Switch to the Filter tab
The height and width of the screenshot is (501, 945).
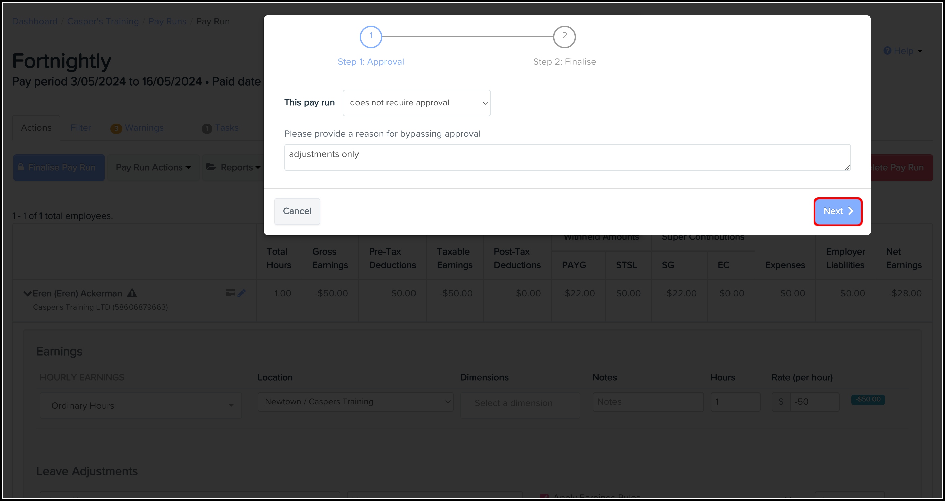coord(81,128)
